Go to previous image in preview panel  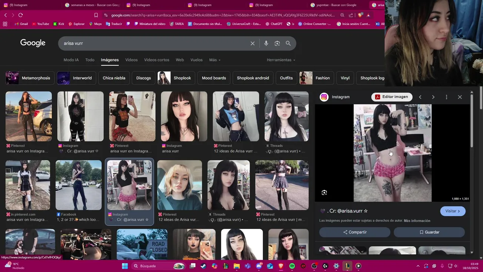coord(420,97)
